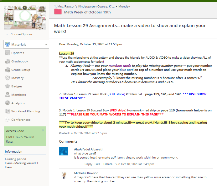Open the Gradebook section

(x=20, y=61)
